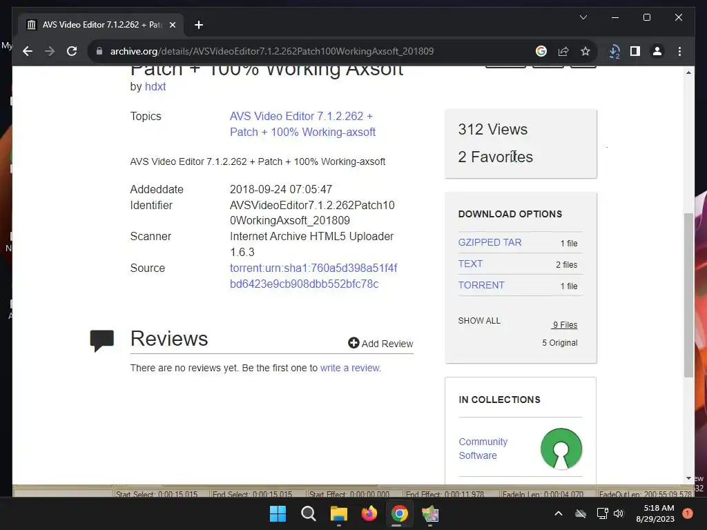The height and width of the screenshot is (530, 707).
Task: Open File Explorer from the taskbar
Action: coord(338,513)
